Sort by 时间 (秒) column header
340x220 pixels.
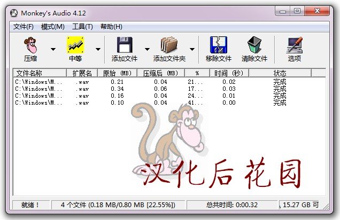click(x=229, y=73)
